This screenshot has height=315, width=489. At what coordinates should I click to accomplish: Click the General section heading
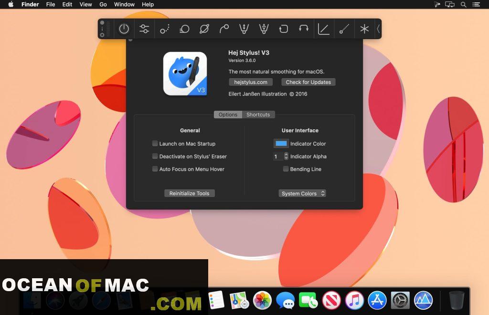coord(190,131)
